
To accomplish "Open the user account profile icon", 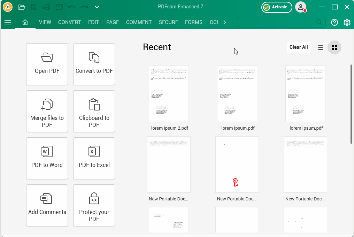I will point(301,7).
